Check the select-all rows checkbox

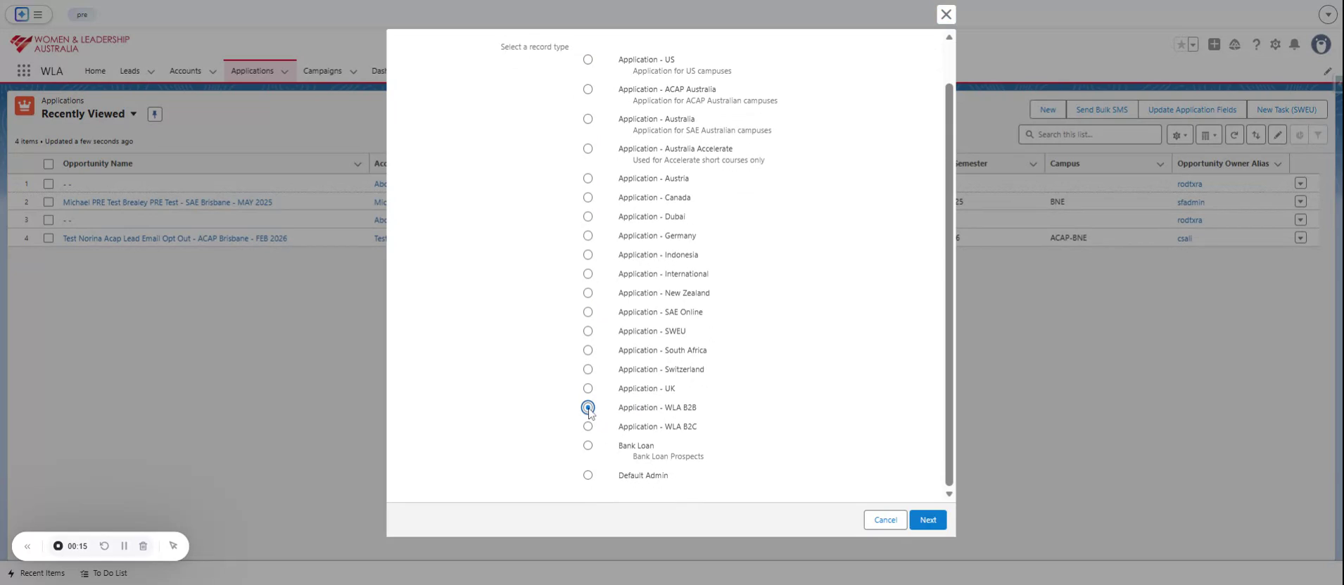click(x=49, y=164)
